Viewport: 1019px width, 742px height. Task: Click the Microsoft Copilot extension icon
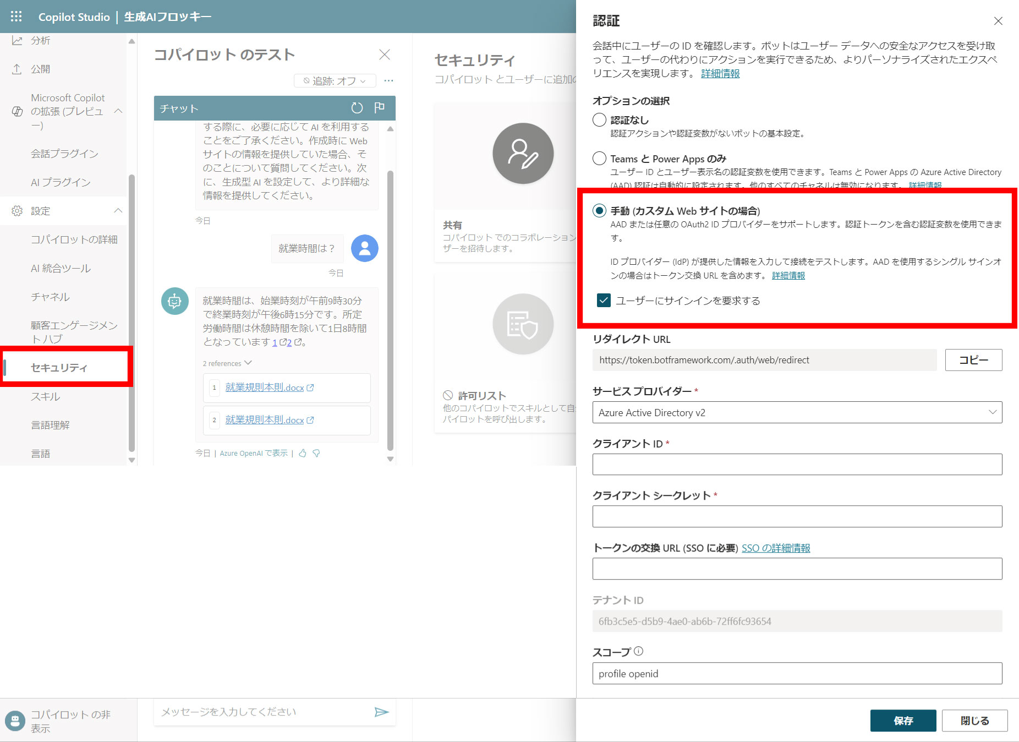pos(17,111)
